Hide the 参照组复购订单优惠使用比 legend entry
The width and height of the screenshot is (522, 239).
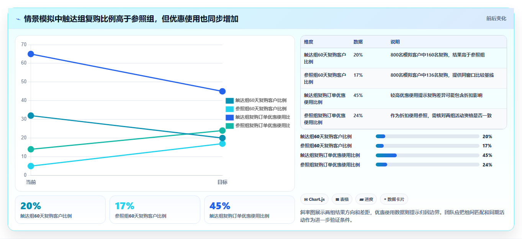click(x=258, y=126)
